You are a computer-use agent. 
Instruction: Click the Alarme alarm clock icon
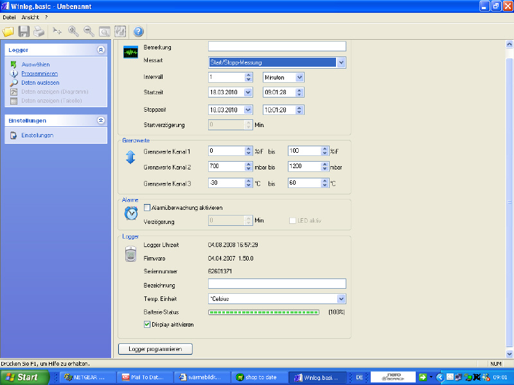131,213
